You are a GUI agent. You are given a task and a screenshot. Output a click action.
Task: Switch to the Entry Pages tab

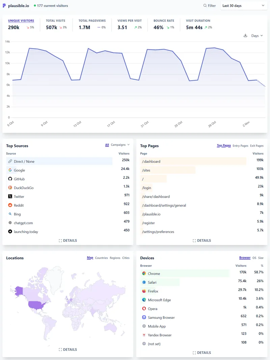(x=240, y=146)
